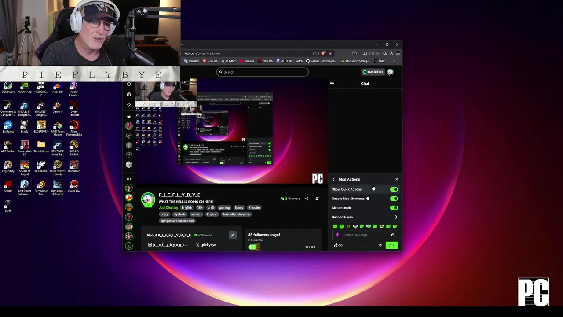
Task: Select the Diablo III desktop icon
Action: click(58, 107)
